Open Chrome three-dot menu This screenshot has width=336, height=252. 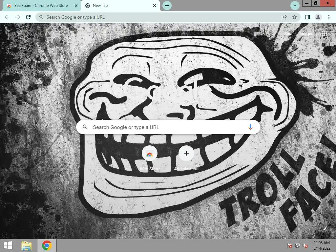pyautogui.click(x=329, y=17)
